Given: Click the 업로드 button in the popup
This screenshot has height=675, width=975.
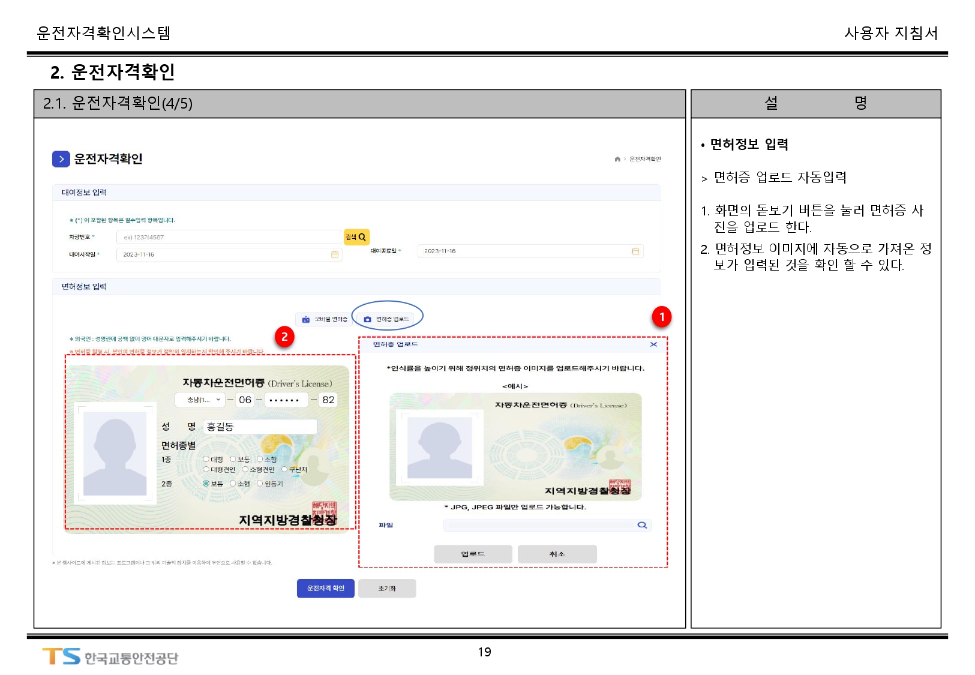Looking at the screenshot, I should [473, 554].
